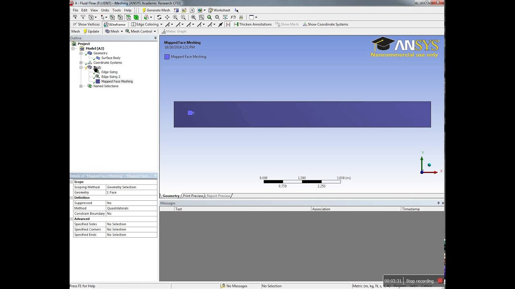The height and width of the screenshot is (289, 515).
Task: Click the arrow direction icon in edge toolbar
Action: 220,24
